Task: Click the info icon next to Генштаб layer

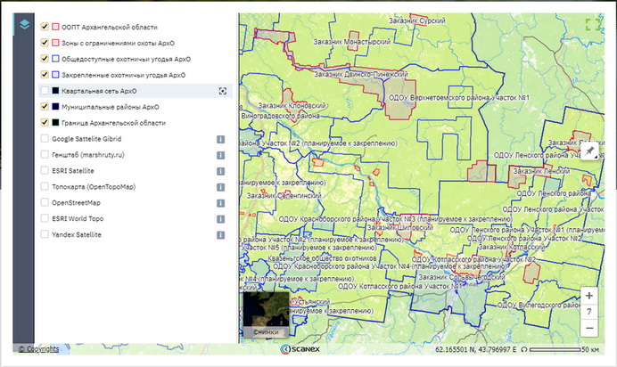Action: (219, 155)
